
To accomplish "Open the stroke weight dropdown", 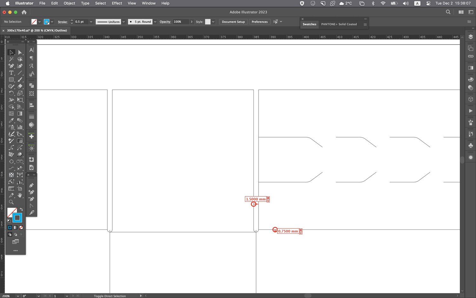I will (x=91, y=22).
